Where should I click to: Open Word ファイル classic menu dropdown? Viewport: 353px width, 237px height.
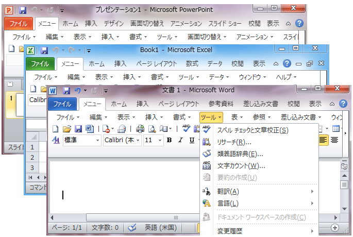pyautogui.click(x=68, y=117)
